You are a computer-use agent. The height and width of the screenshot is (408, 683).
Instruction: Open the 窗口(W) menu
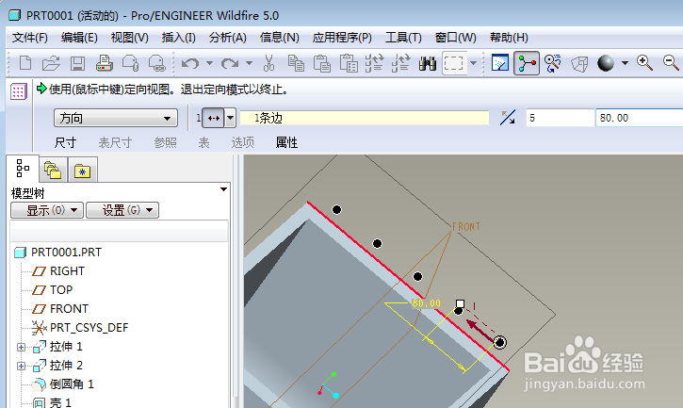coord(455,38)
